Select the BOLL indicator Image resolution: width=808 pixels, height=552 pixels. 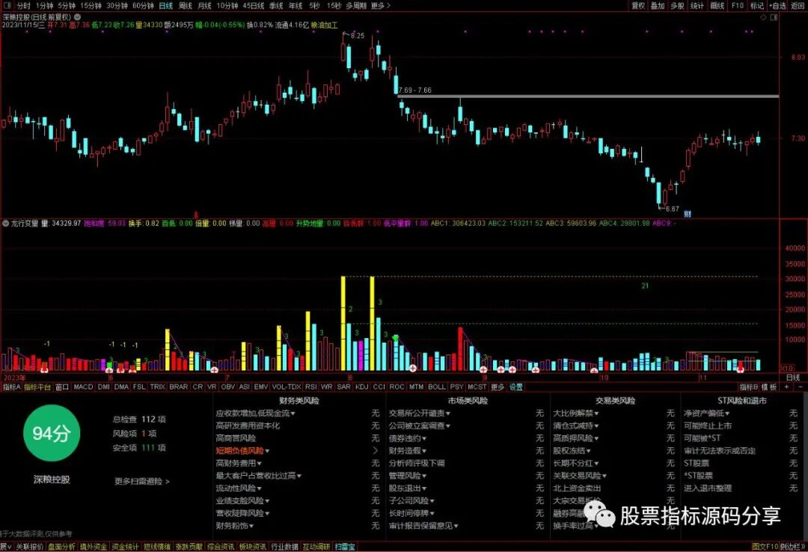click(436, 387)
